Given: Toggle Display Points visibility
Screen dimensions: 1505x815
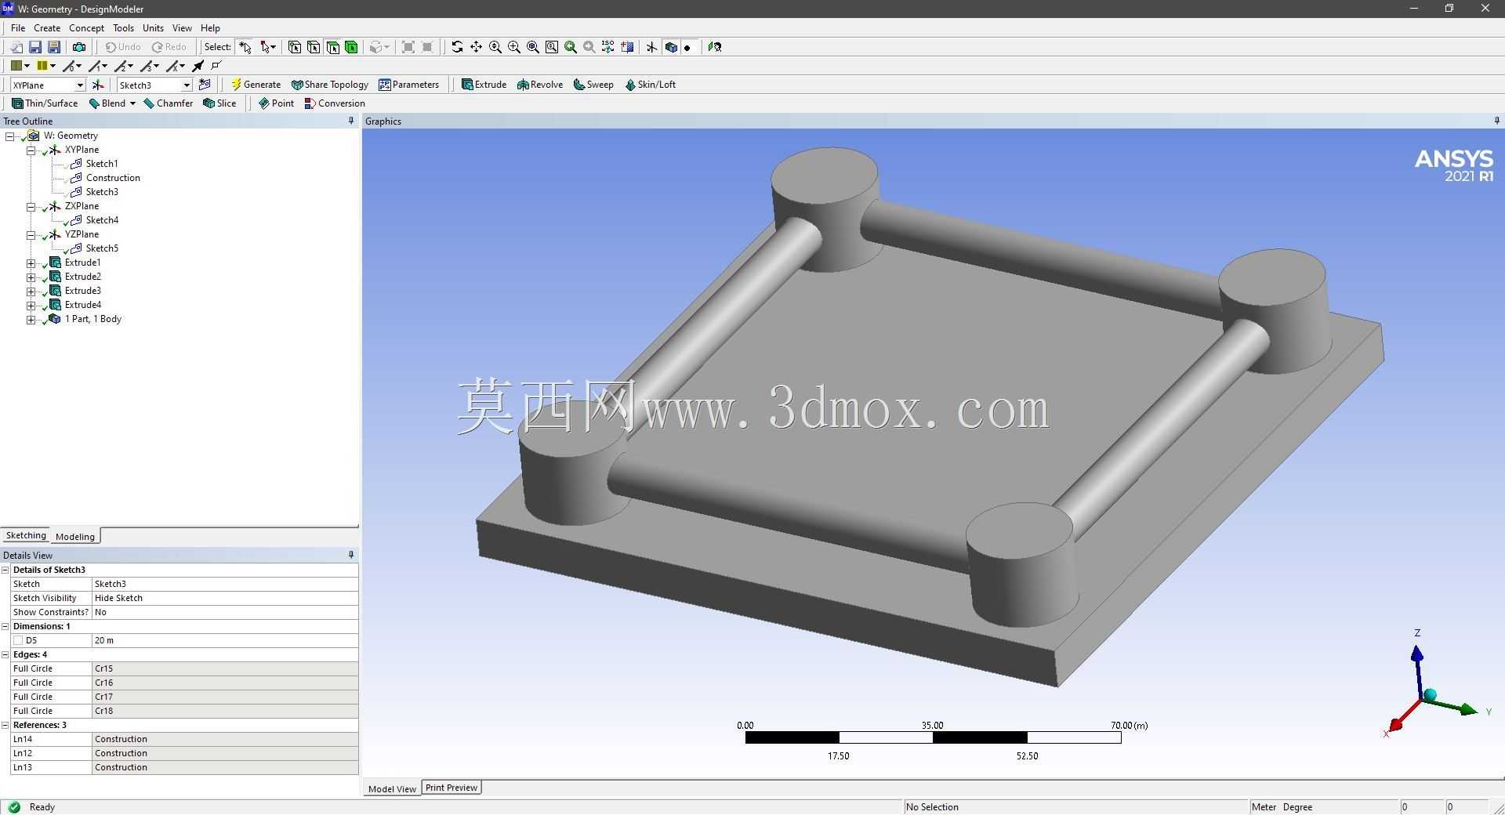Looking at the screenshot, I should pos(687,47).
